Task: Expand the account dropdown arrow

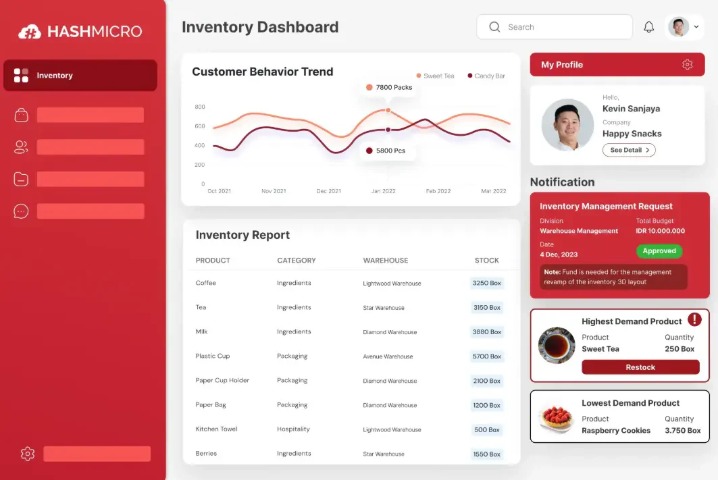Action: coord(696,27)
